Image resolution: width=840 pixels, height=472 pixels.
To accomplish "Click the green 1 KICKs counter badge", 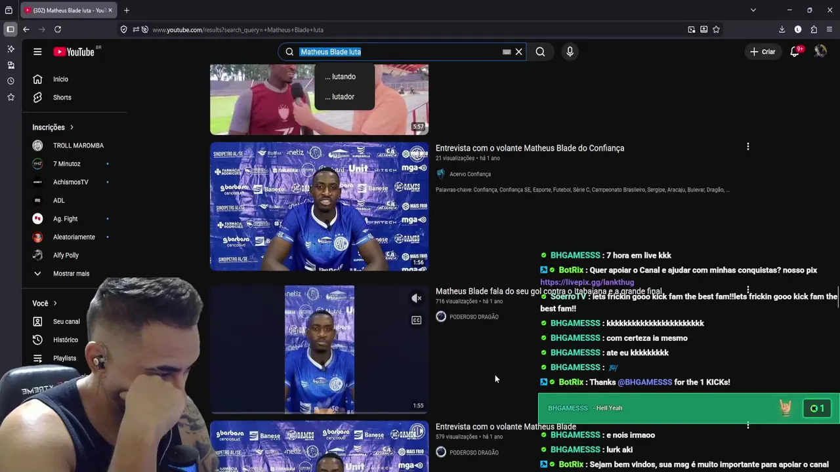I will pyautogui.click(x=817, y=408).
